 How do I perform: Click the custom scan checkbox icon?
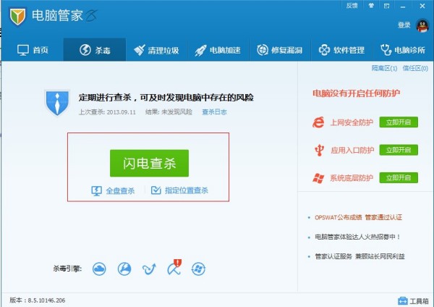(156, 190)
